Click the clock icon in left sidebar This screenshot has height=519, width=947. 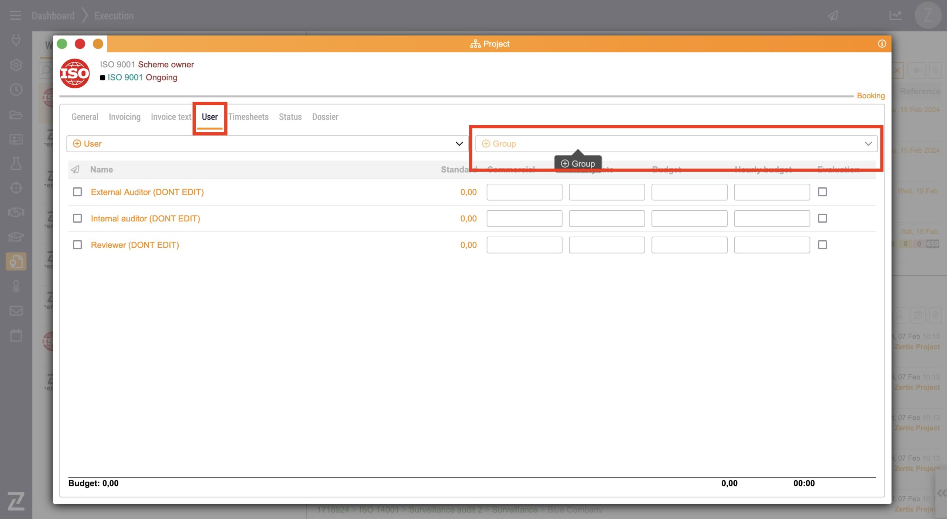tap(16, 89)
